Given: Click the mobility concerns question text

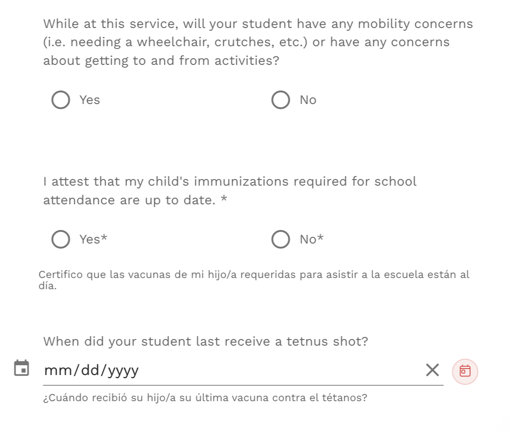Looking at the screenshot, I should (258, 42).
